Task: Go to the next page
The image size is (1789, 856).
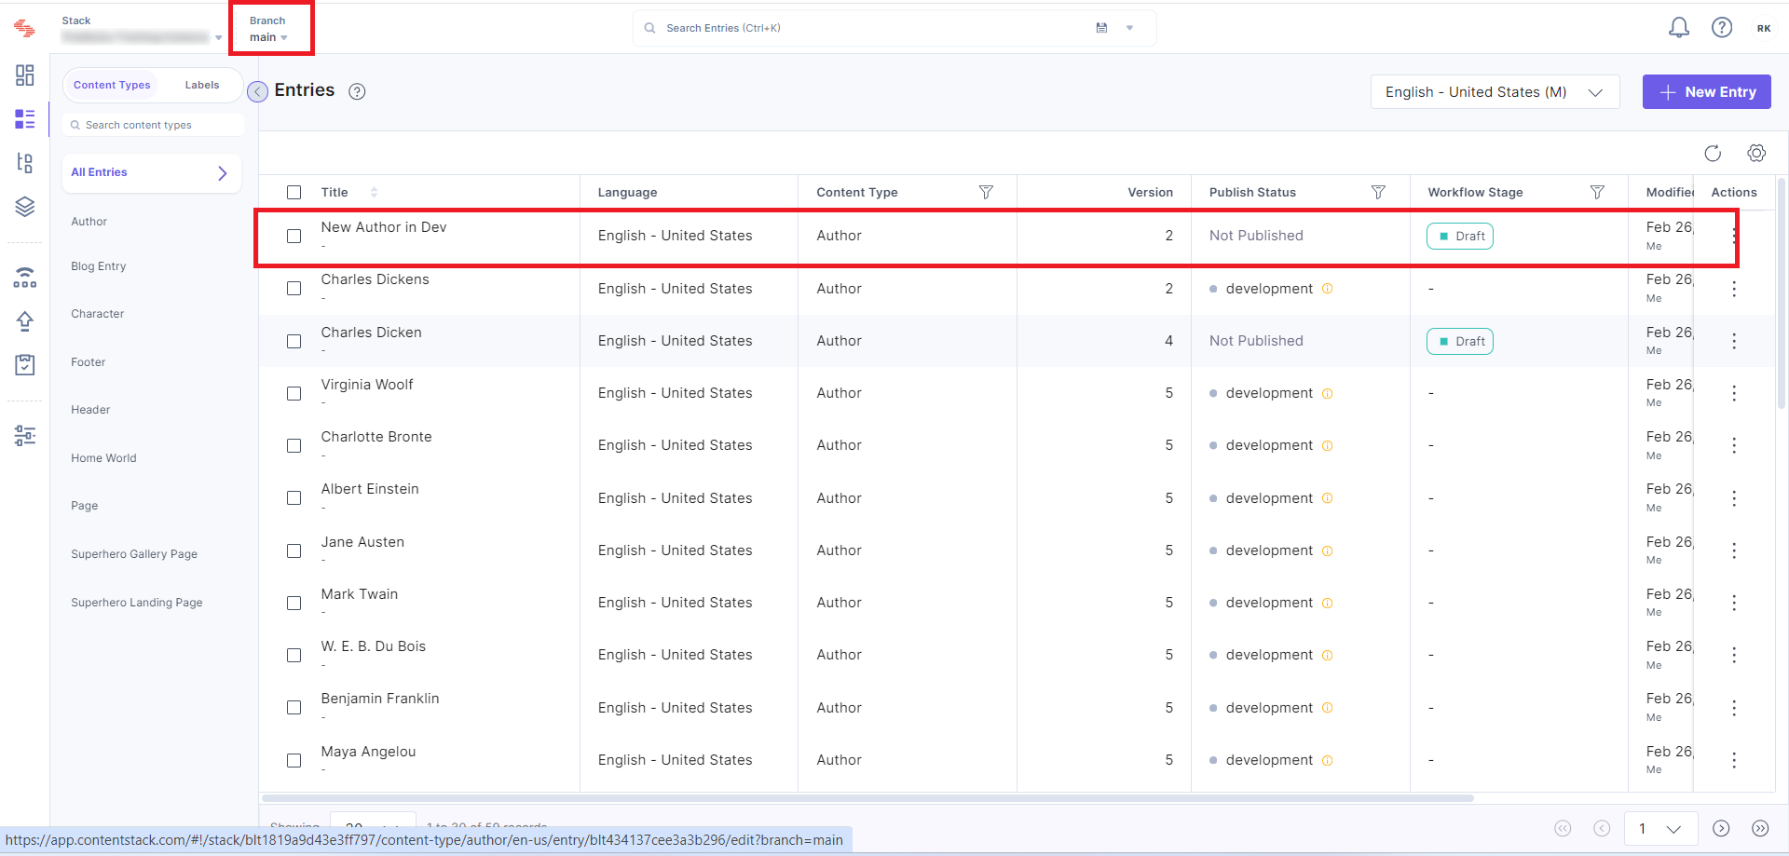Action: coord(1721,829)
